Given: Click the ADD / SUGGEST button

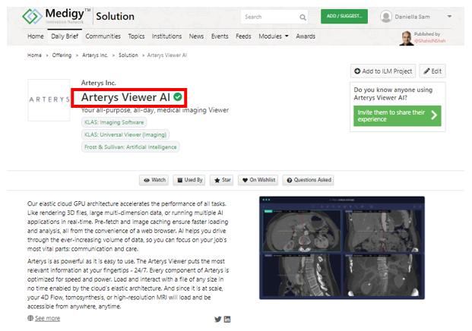Looking at the screenshot, I should [344, 16].
